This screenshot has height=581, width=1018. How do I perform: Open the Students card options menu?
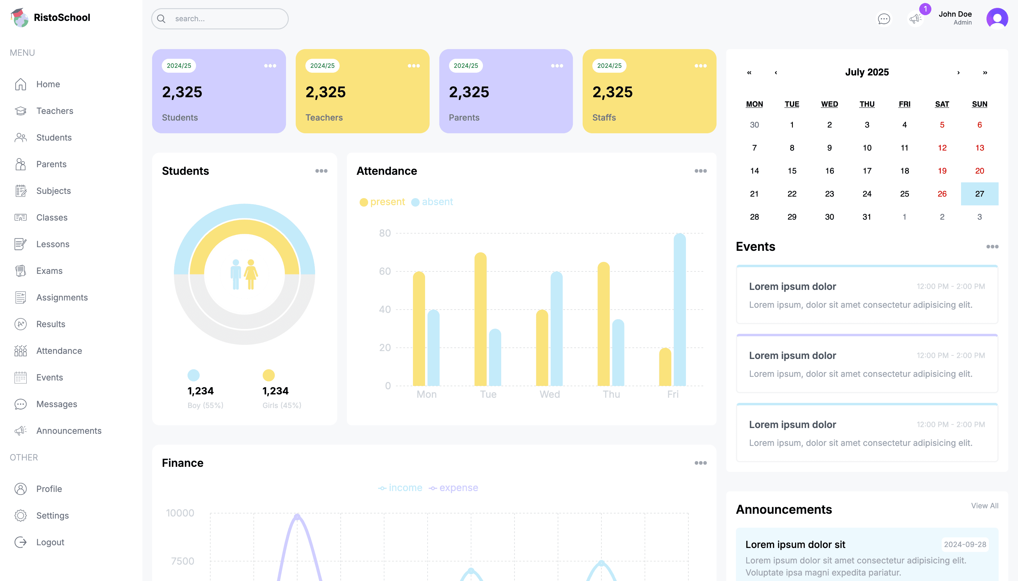[321, 170]
